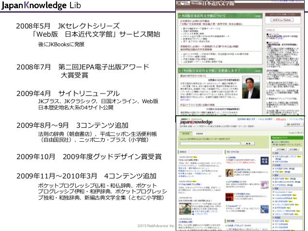Click the 2009年11月～2010年3月 4コンテンツ追加 line
308x231 pixels.
click(86, 176)
